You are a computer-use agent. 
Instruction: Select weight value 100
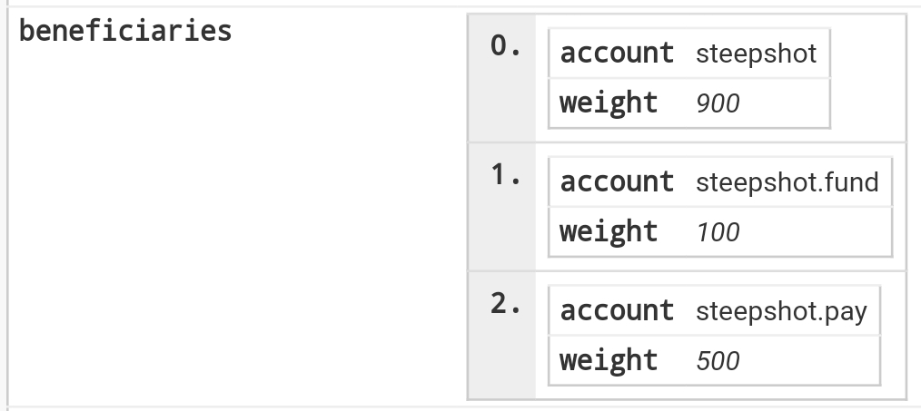[718, 232]
